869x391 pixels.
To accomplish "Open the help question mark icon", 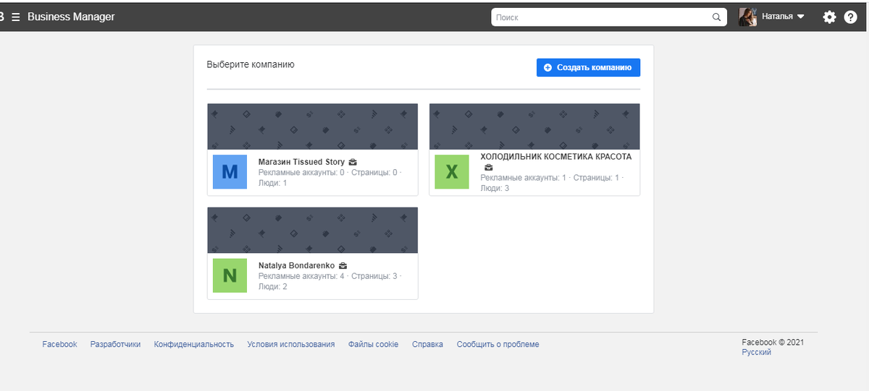I will (851, 17).
